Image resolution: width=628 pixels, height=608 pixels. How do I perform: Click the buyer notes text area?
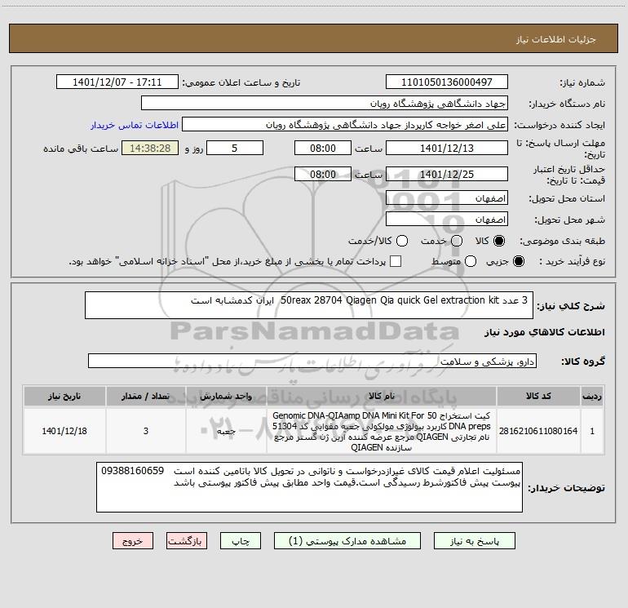click(309, 487)
